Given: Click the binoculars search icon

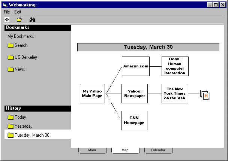Looking at the screenshot, I should tap(32, 19).
